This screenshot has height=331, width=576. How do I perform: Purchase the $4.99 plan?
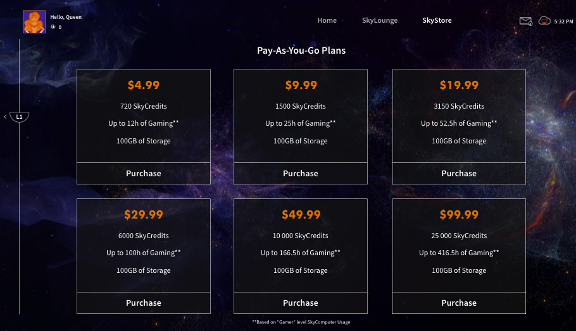point(144,173)
